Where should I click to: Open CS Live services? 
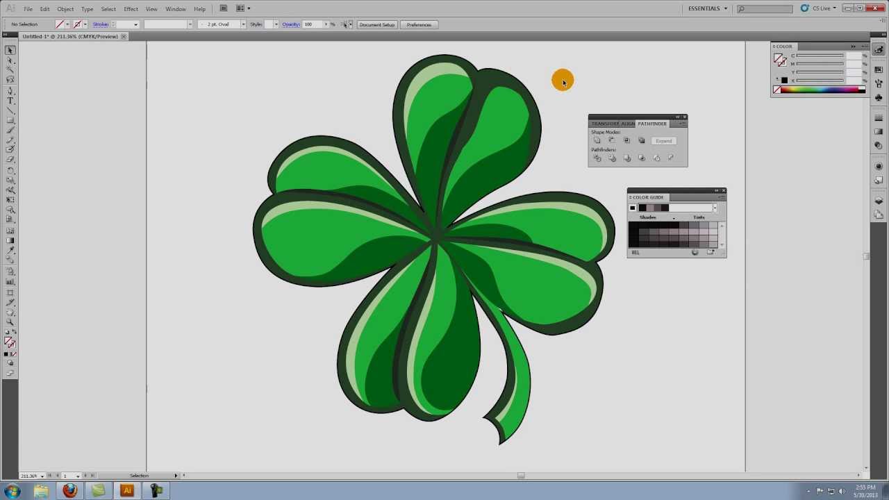tap(820, 8)
